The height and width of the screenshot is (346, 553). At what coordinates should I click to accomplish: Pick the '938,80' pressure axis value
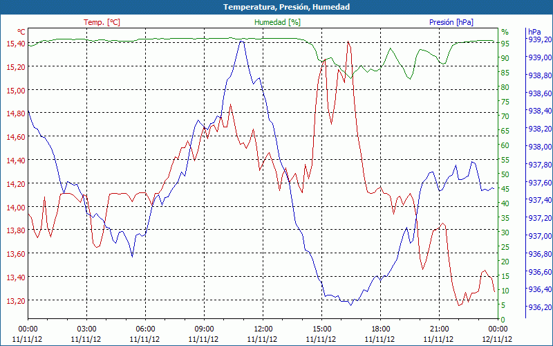[x=539, y=75]
